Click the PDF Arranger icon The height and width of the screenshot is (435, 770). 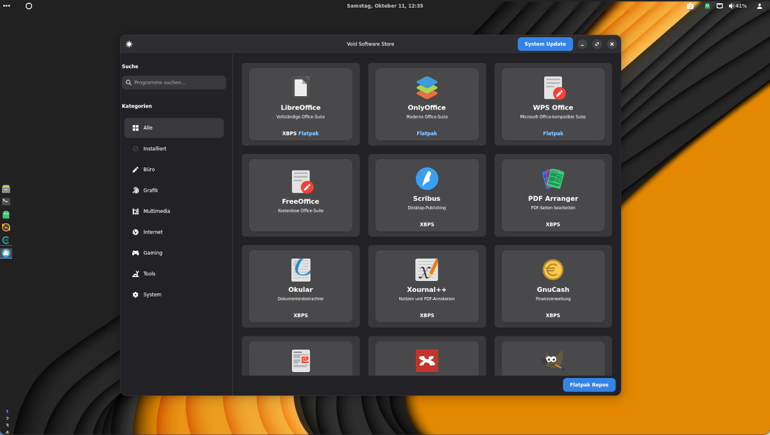pyautogui.click(x=552, y=178)
